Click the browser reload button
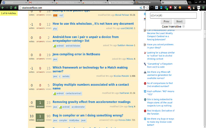 (x=11, y=7)
